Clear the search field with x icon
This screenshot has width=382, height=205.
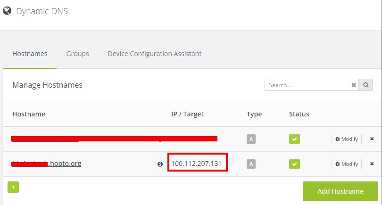point(354,85)
